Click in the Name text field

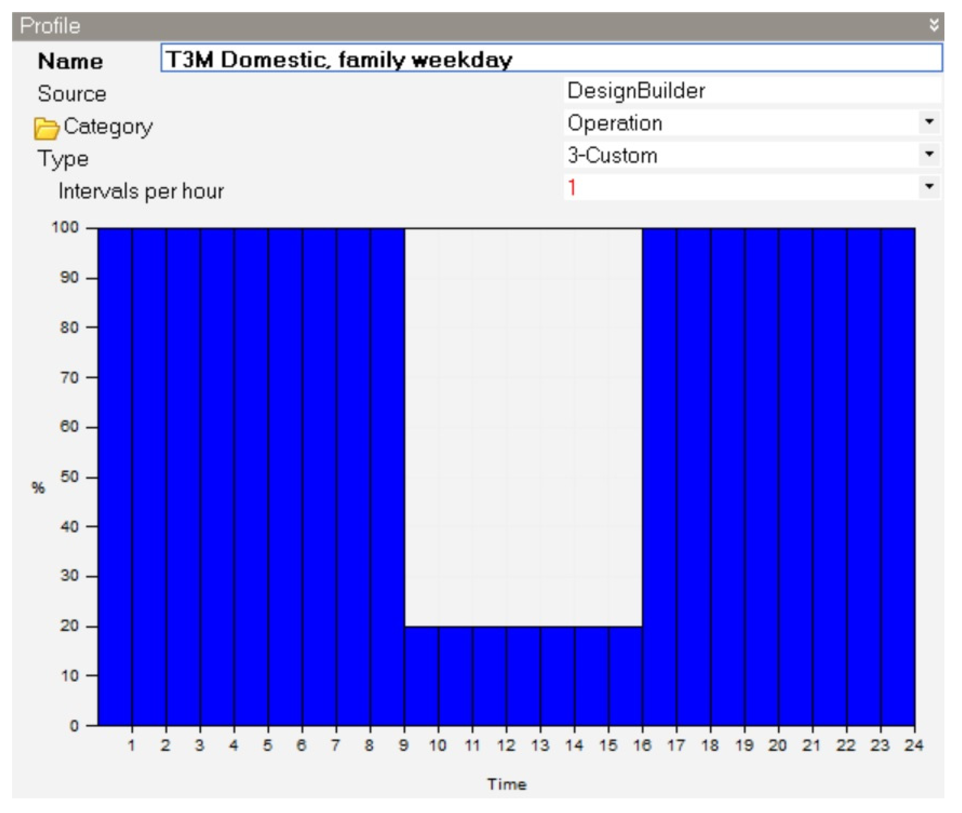551,59
